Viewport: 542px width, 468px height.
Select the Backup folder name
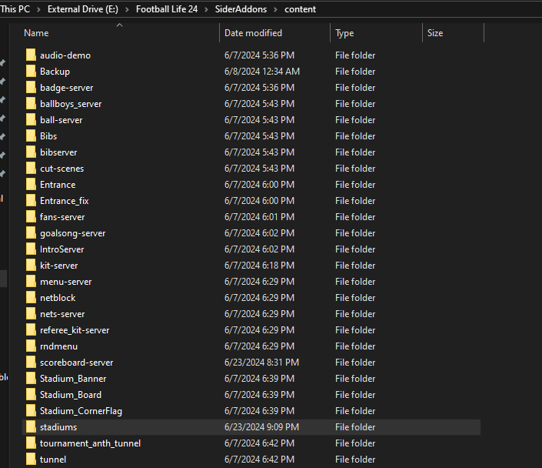pos(55,72)
